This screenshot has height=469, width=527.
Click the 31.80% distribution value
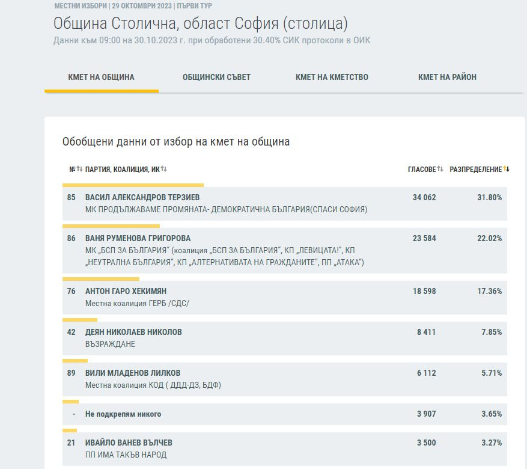pos(489,197)
